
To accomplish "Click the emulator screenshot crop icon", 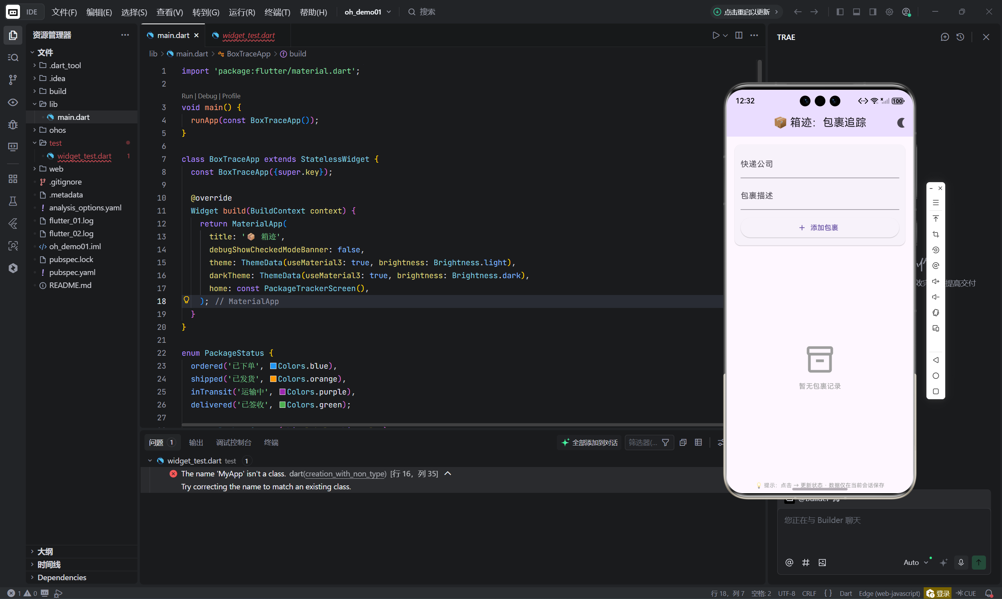I will point(936,234).
